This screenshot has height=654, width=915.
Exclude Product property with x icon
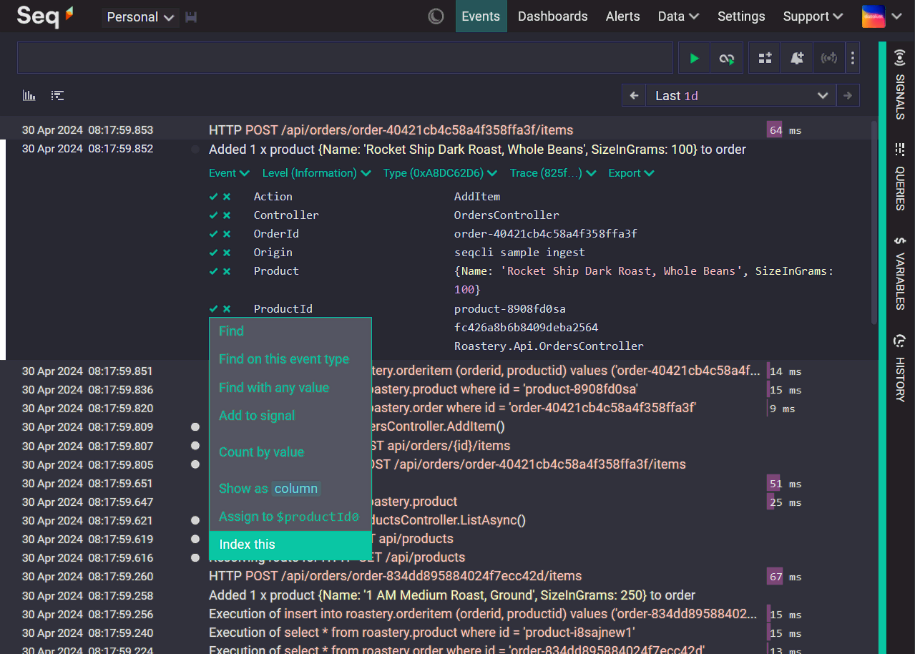click(227, 271)
